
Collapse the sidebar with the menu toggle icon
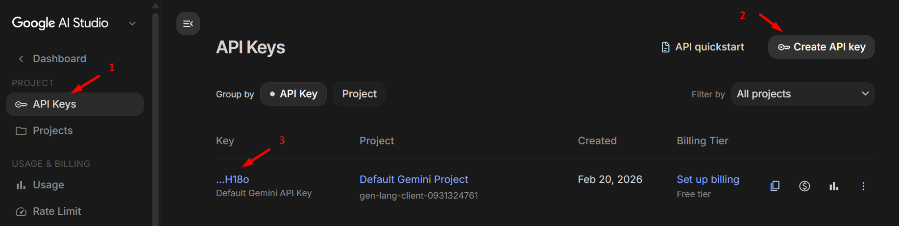(188, 23)
